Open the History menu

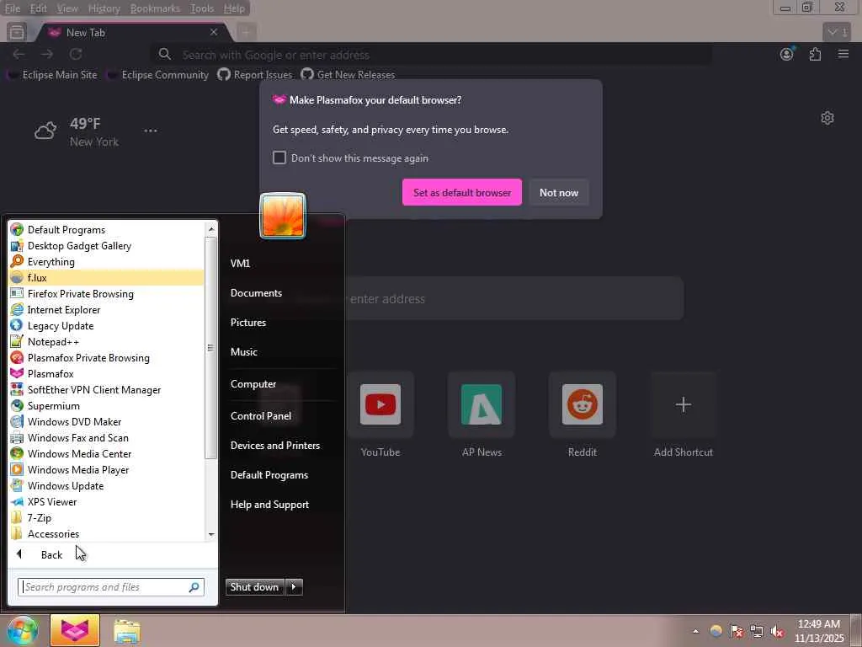pyautogui.click(x=104, y=8)
